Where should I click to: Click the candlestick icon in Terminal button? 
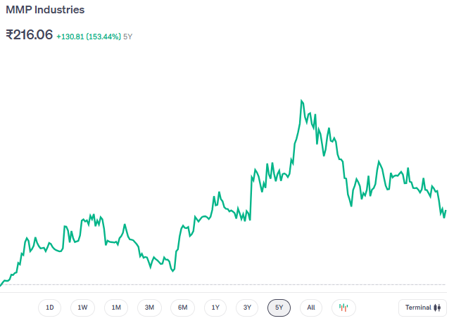coord(437,308)
